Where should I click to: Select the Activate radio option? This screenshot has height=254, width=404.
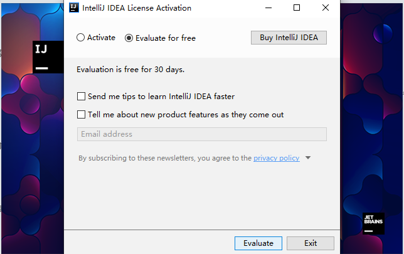point(81,38)
